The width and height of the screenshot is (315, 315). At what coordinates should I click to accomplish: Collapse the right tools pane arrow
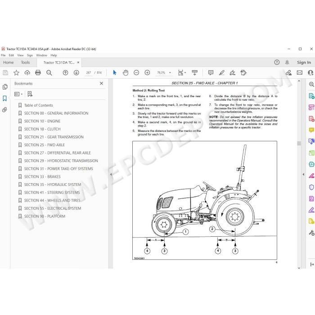click(303, 175)
